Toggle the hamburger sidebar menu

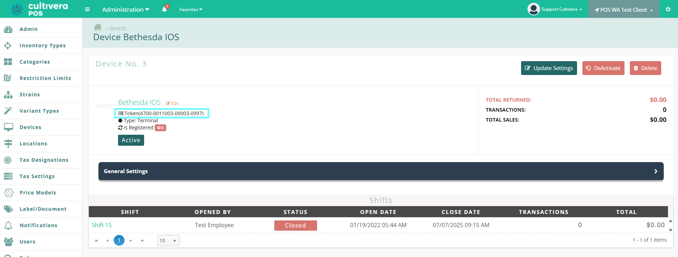point(87,10)
